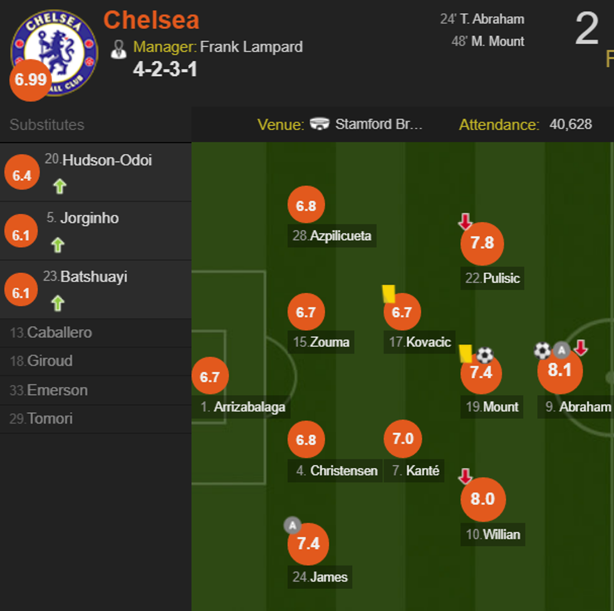614x611 pixels.
Task: Toggle the red sub-off arrow above Willian
Action: 465,477
